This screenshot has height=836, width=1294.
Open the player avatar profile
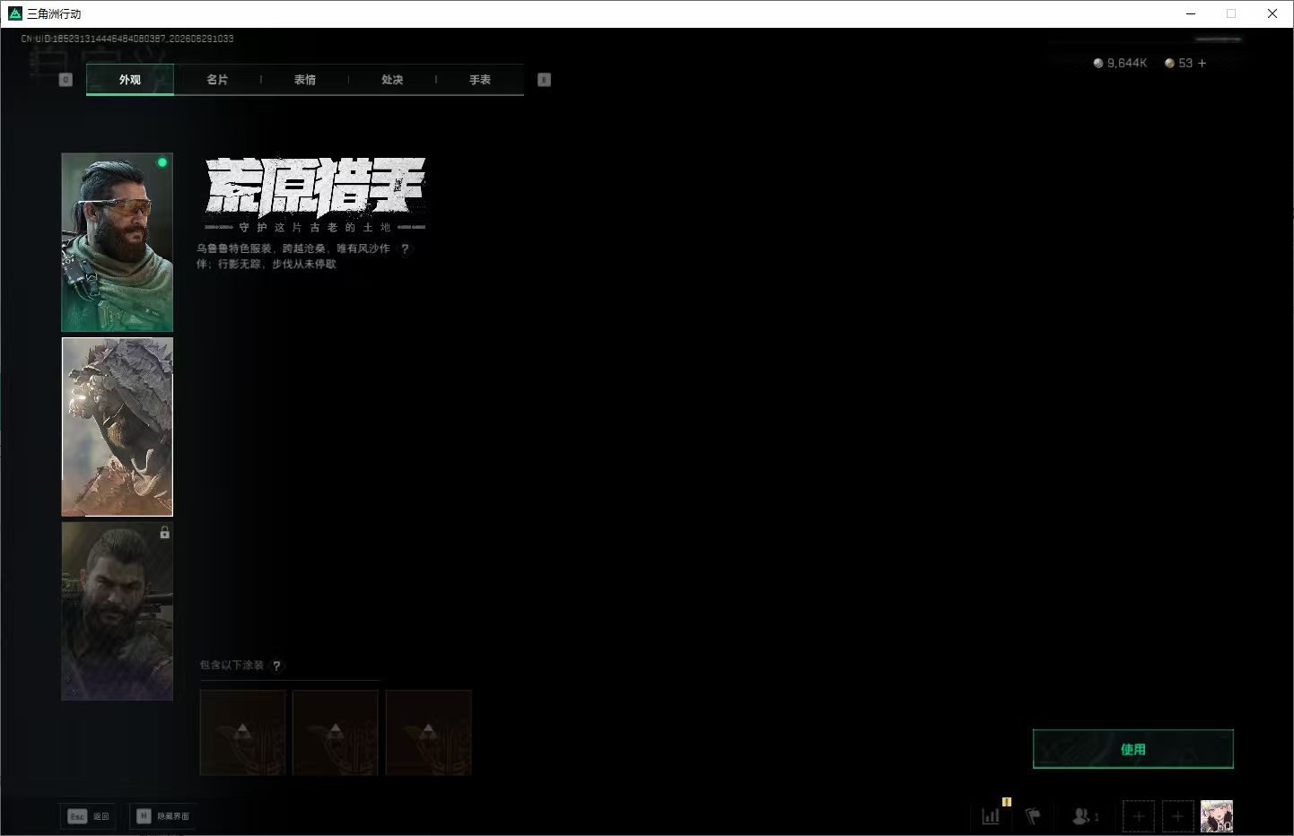(1217, 816)
